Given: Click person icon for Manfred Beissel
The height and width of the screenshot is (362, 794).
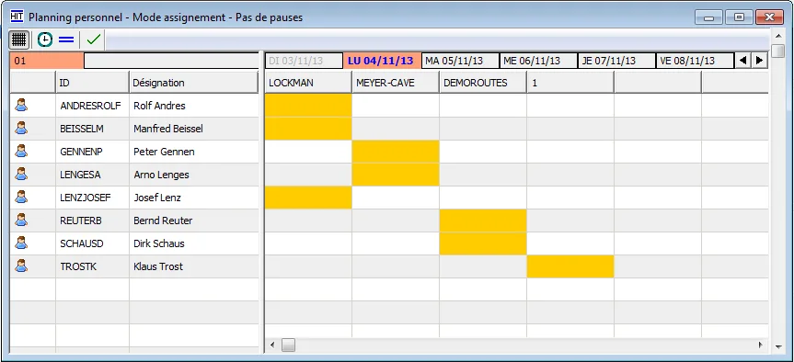Looking at the screenshot, I should (21, 129).
